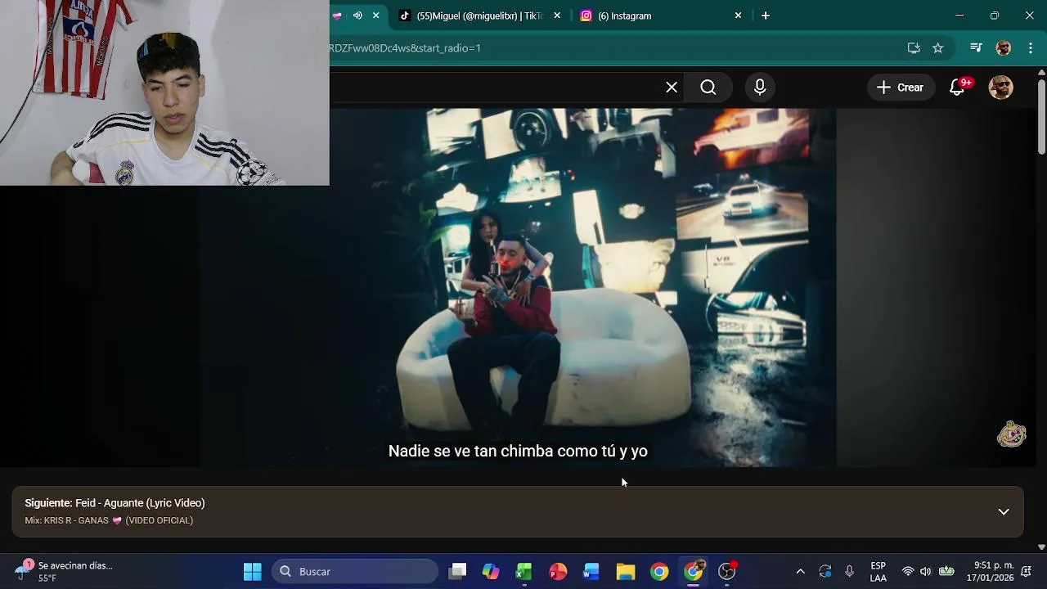Switch to the Instagram tab
This screenshot has height=589, width=1047.
625,16
